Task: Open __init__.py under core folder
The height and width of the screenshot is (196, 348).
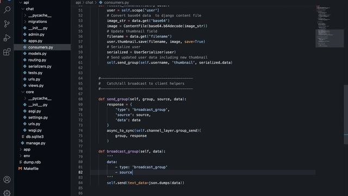Action: (x=38, y=105)
